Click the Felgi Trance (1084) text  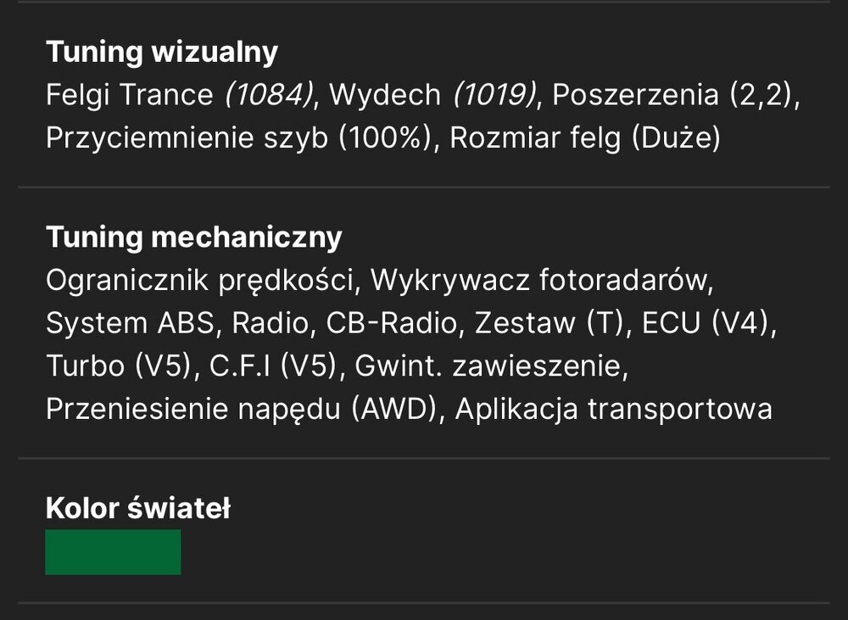coord(180,95)
